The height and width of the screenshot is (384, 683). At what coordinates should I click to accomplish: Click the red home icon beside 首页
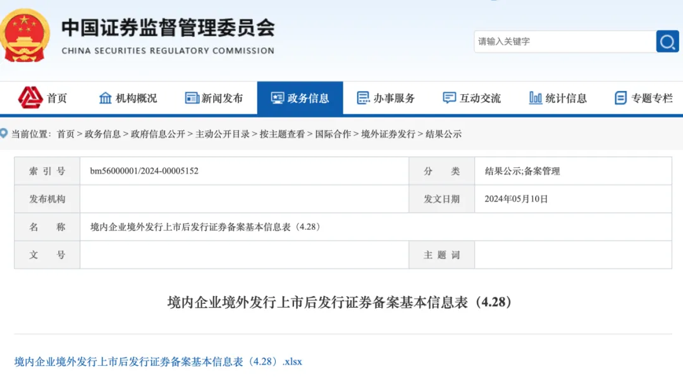(x=30, y=98)
